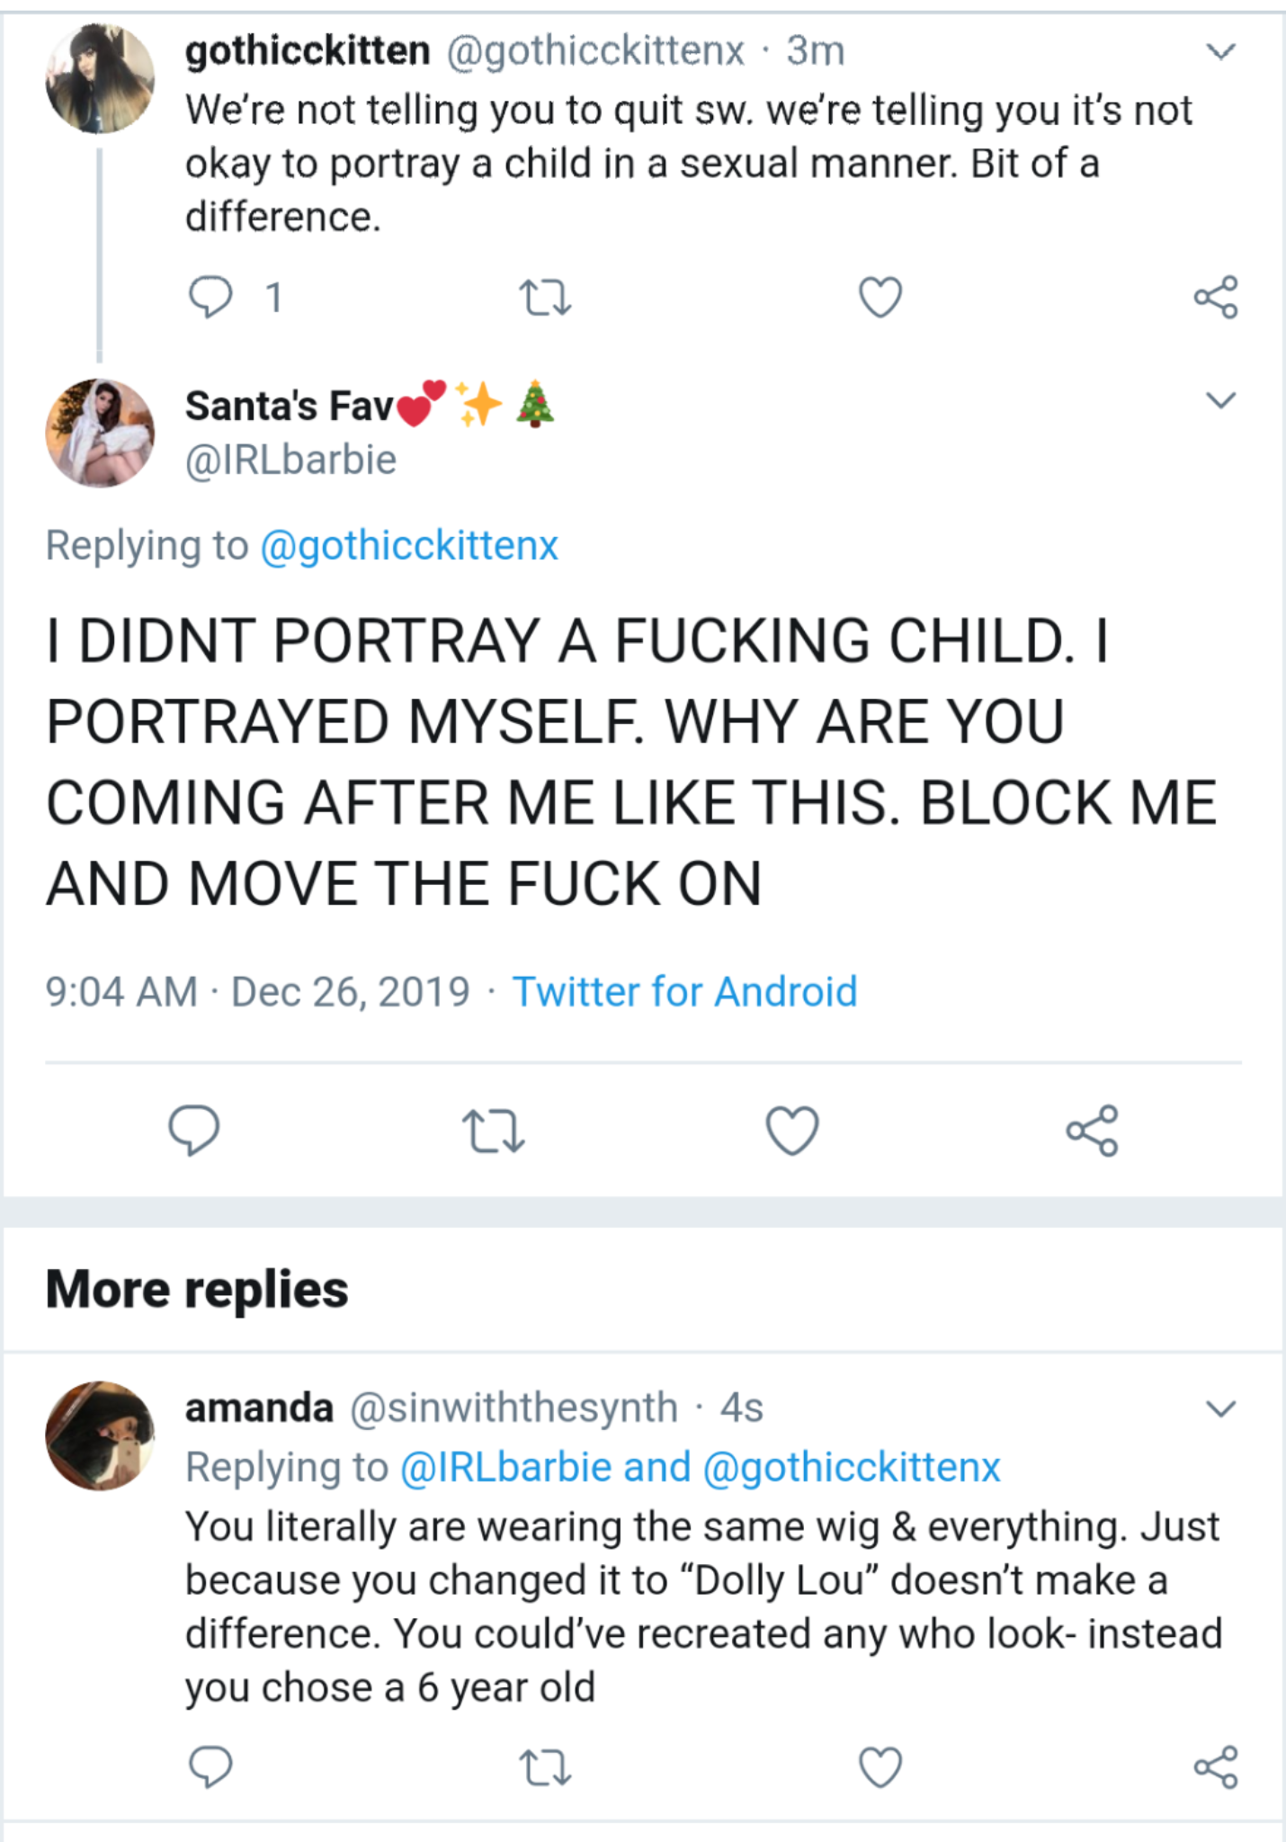Share the main IRLbarbie tweet
Screen dimensions: 1286x1842
[1092, 1130]
